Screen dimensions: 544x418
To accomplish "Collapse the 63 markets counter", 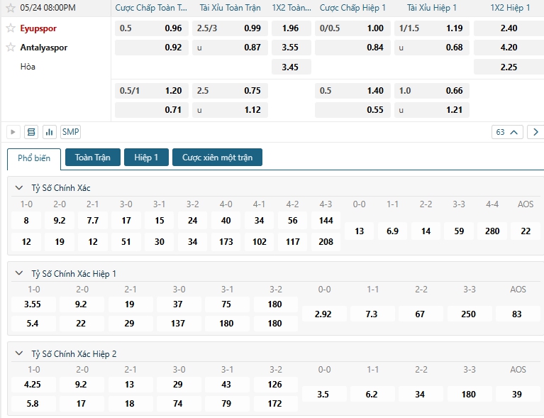I will point(508,132).
